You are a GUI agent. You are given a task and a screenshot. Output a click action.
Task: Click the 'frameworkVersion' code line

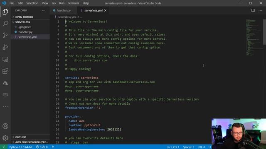coord(84,108)
